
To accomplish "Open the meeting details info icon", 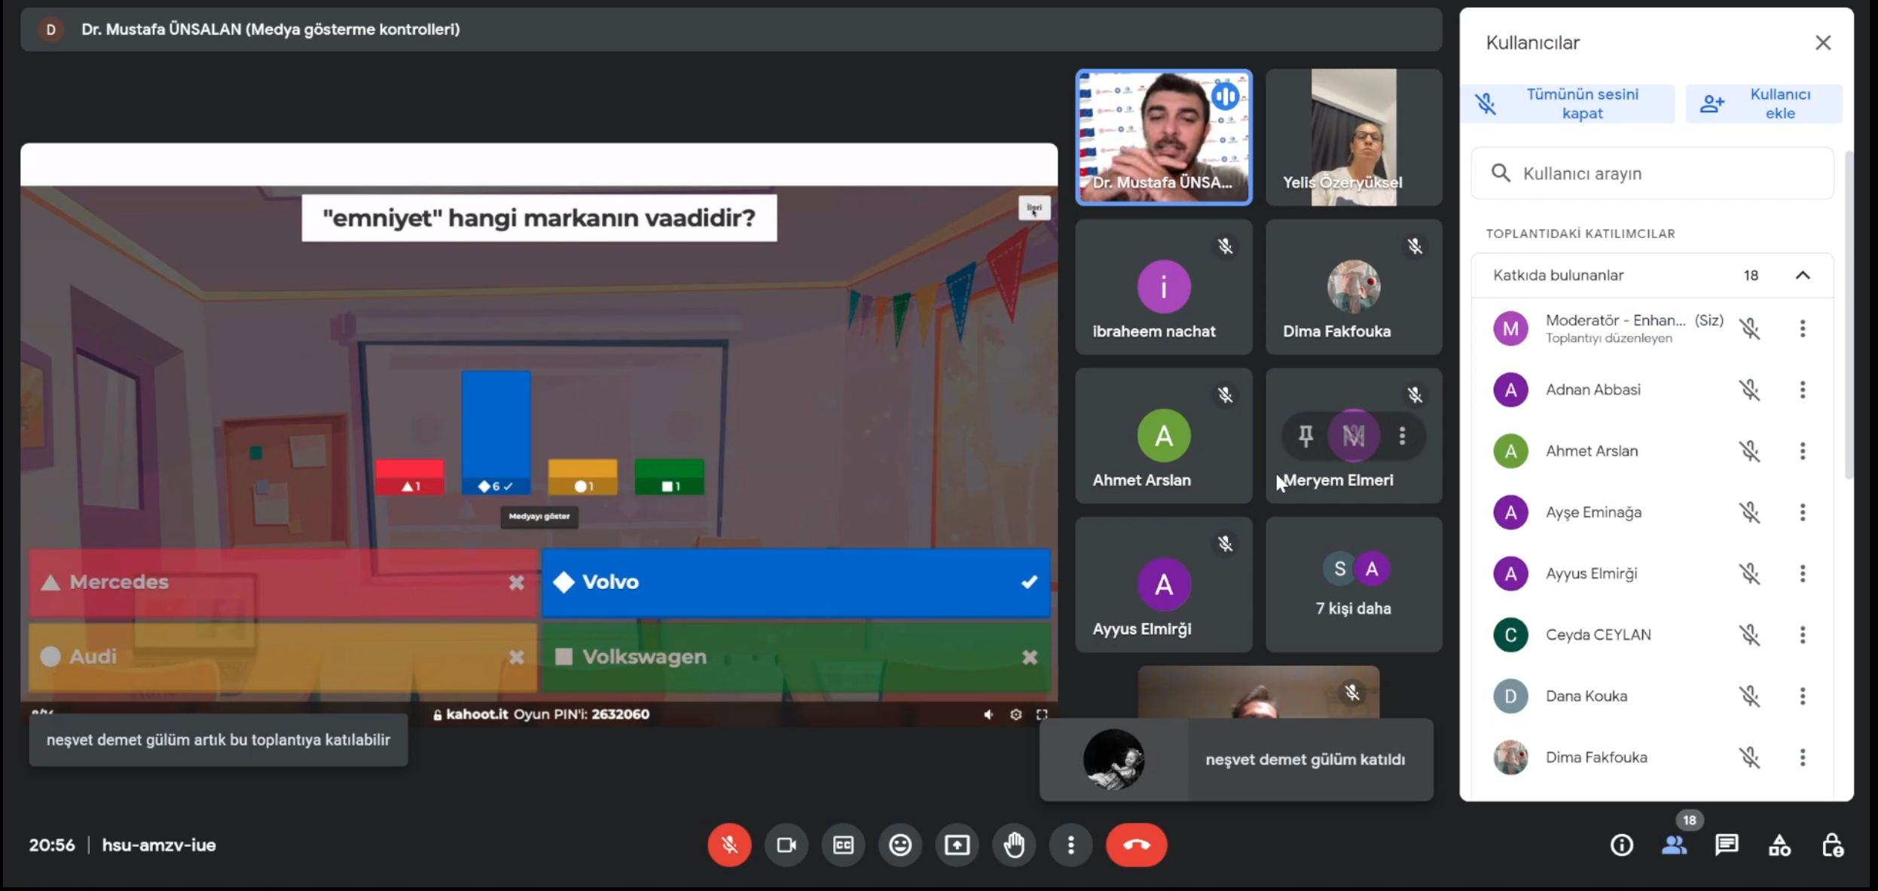I will (1621, 845).
